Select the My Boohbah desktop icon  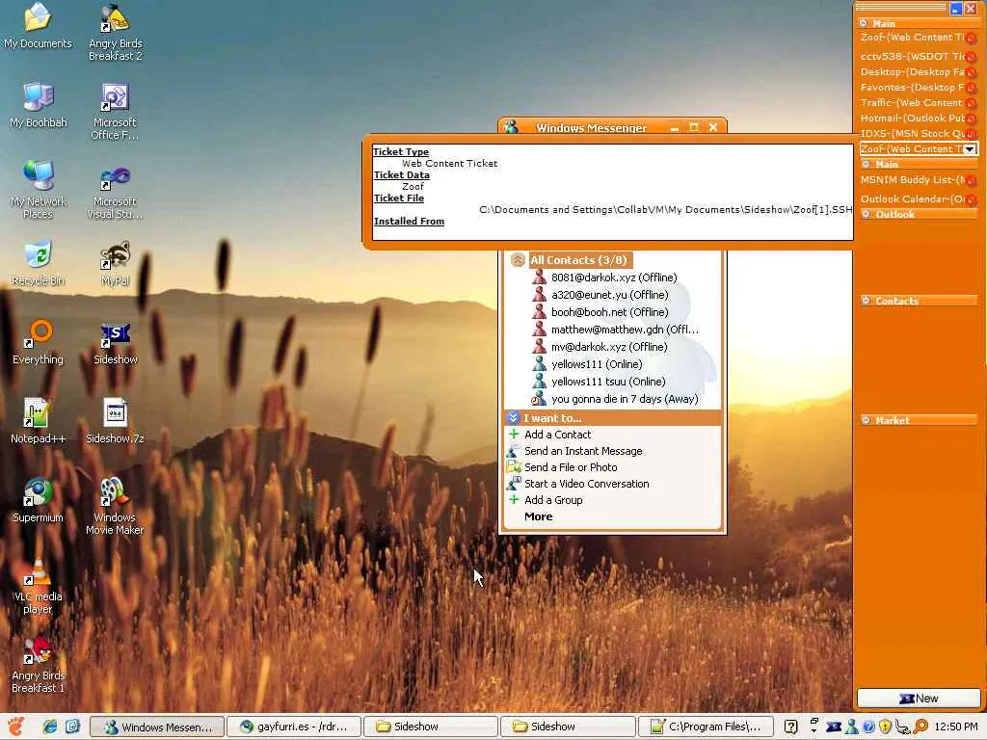(x=38, y=104)
